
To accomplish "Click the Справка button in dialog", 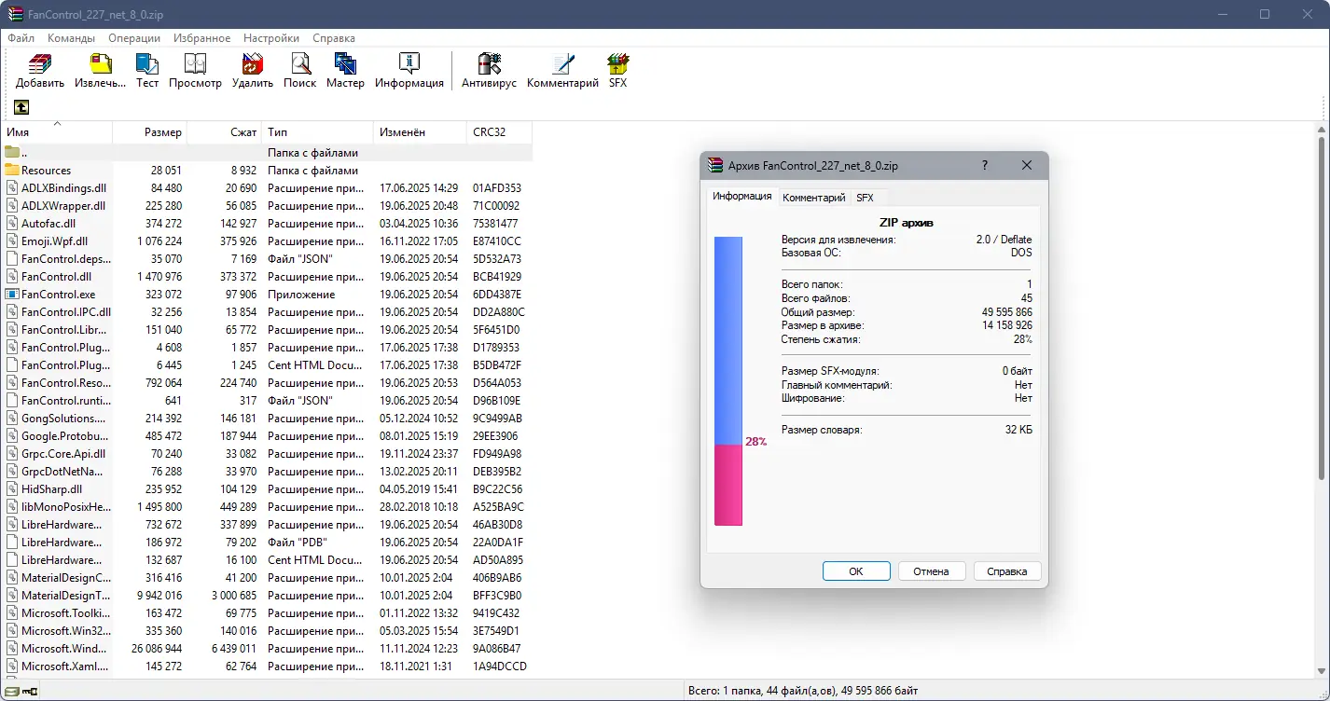I will (1007, 571).
